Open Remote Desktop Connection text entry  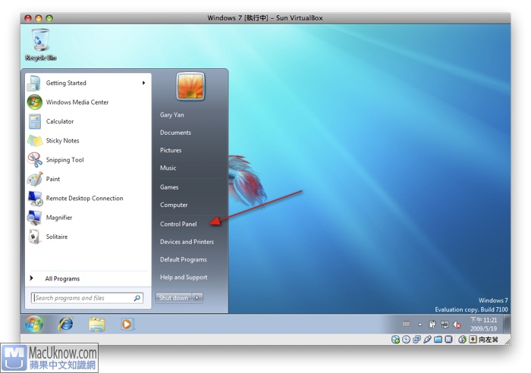[85, 199]
